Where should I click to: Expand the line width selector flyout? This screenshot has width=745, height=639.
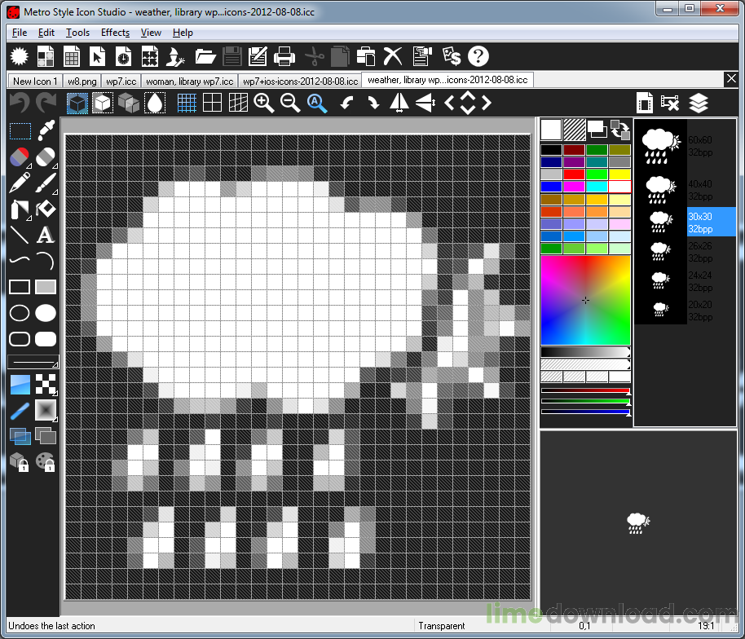[56, 365]
